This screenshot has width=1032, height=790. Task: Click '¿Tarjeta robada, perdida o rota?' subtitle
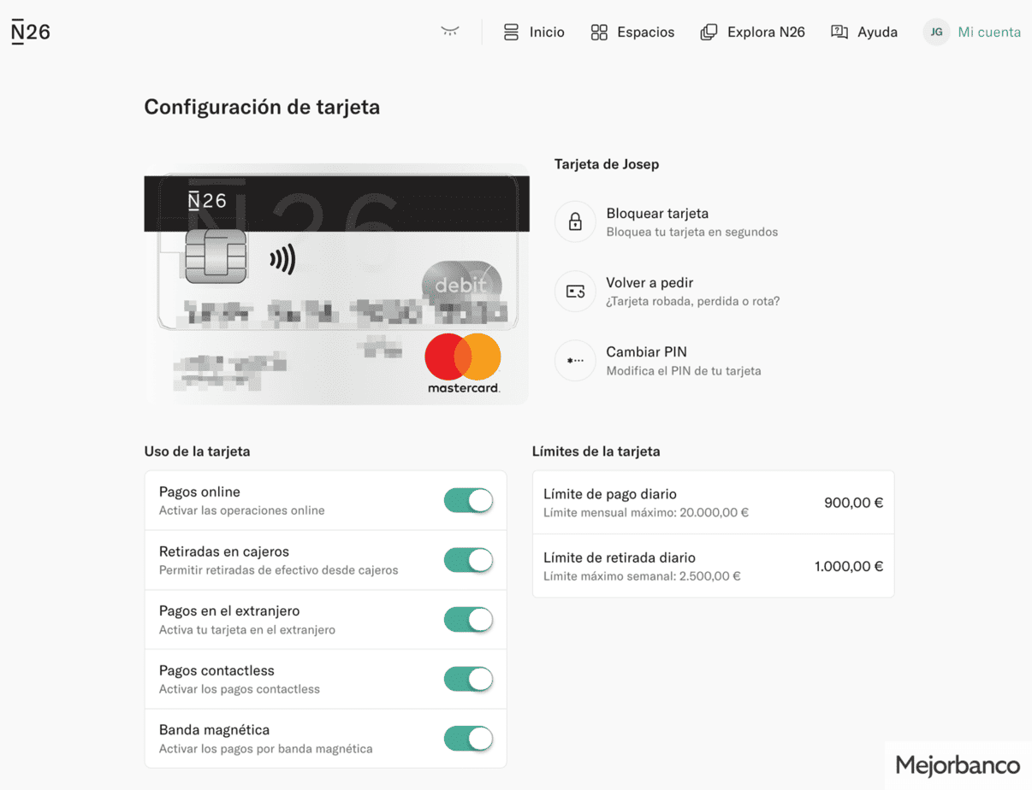pyautogui.click(x=693, y=301)
